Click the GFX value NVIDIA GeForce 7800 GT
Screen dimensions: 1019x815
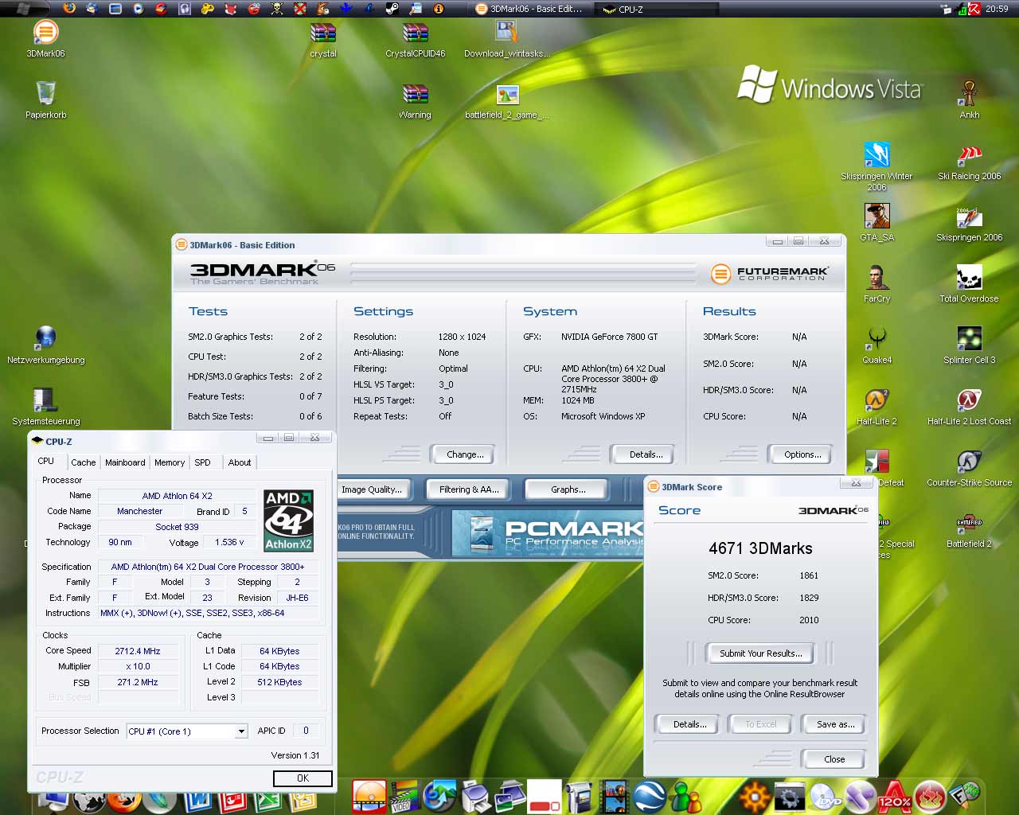pyautogui.click(x=610, y=337)
